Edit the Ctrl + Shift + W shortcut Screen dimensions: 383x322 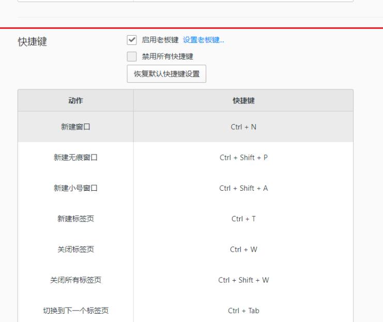243,280
